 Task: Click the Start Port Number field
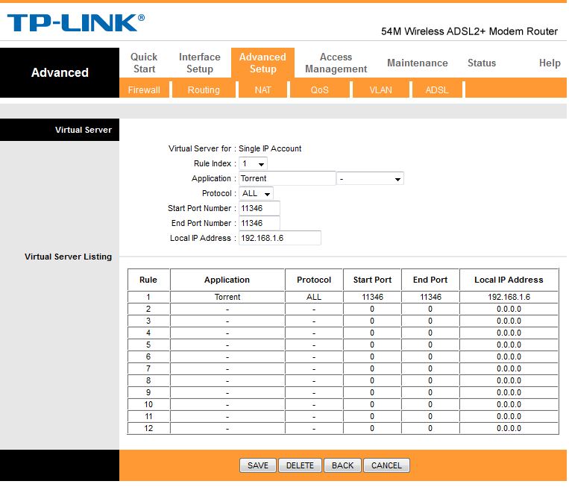coord(259,208)
